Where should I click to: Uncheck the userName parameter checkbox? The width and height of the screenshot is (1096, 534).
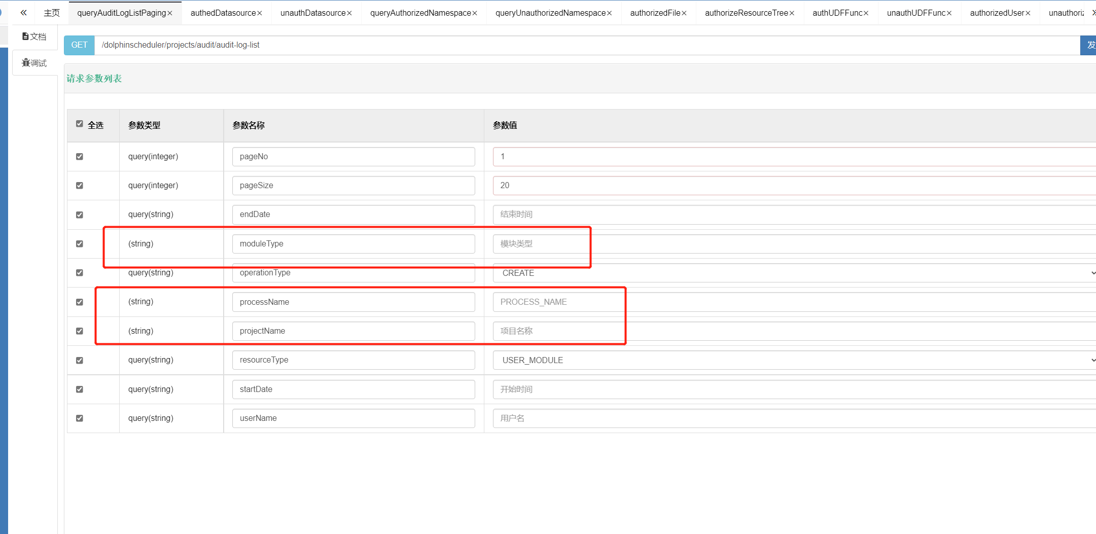click(x=80, y=418)
